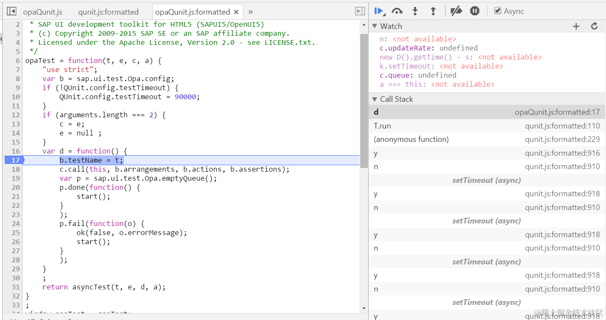Uncheck the Async checkbox

pyautogui.click(x=498, y=11)
